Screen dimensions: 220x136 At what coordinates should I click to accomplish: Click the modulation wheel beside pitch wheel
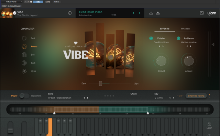coord(24,128)
